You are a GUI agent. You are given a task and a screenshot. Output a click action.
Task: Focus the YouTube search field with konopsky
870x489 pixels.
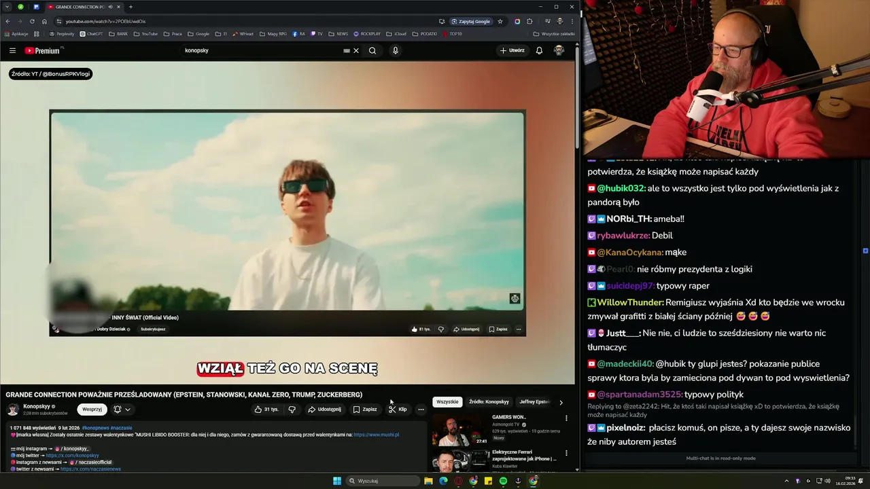262,50
